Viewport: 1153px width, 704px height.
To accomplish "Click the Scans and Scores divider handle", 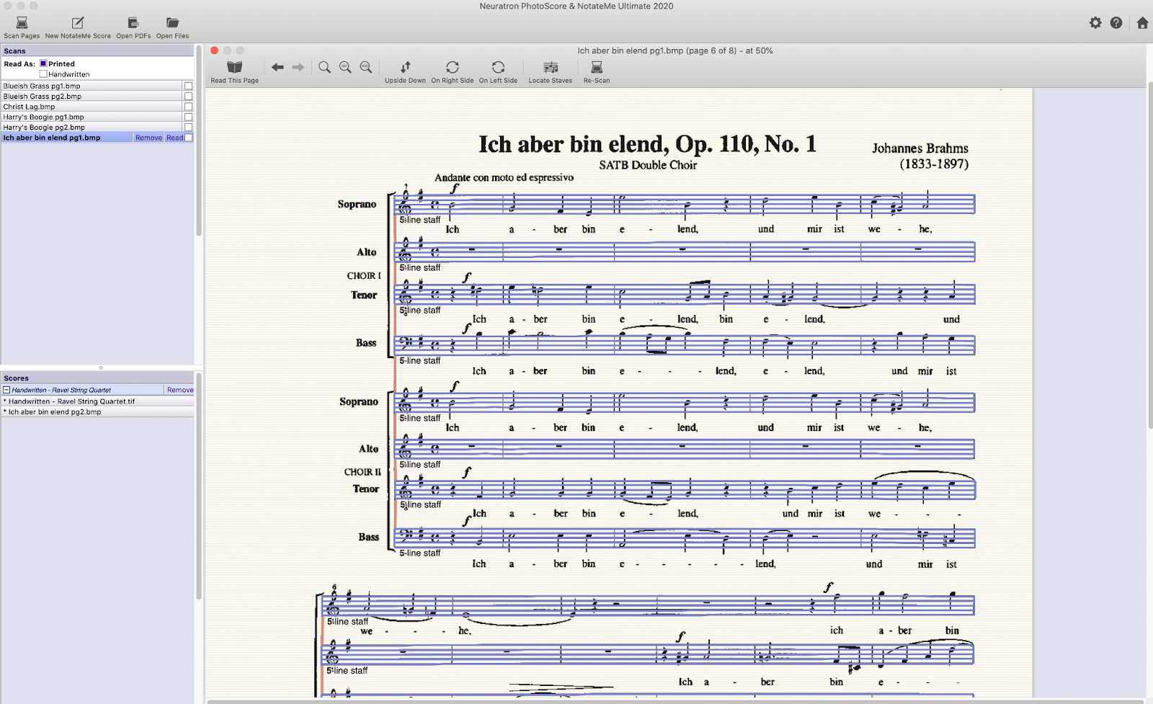I will point(101,367).
